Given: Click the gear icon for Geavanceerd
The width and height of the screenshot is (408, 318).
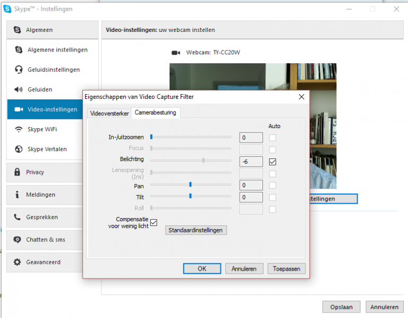Looking at the screenshot, I should pyautogui.click(x=18, y=262).
